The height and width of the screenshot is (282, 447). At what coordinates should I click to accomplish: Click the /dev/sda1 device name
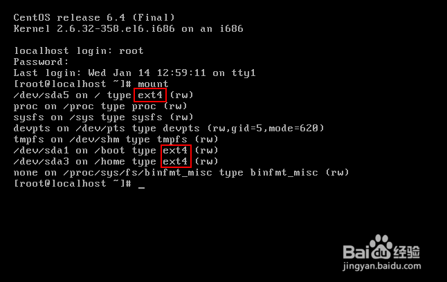[x=42, y=150]
